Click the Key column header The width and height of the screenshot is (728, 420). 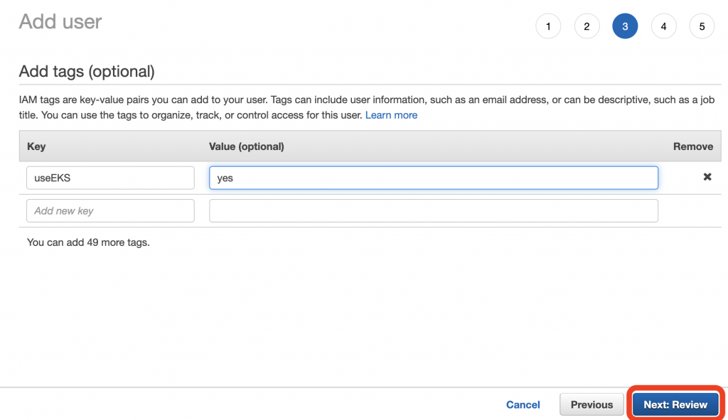[36, 146]
